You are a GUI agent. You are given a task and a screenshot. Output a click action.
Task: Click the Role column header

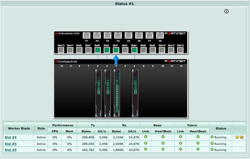coord(41,128)
